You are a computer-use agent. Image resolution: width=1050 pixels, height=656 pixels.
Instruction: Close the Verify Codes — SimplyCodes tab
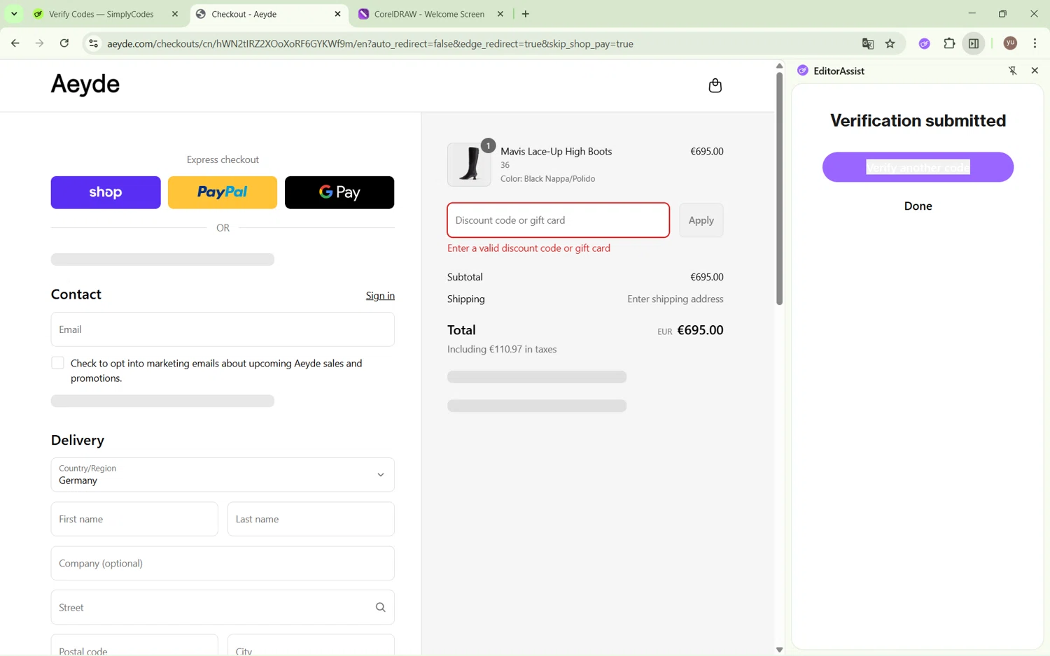tap(175, 14)
